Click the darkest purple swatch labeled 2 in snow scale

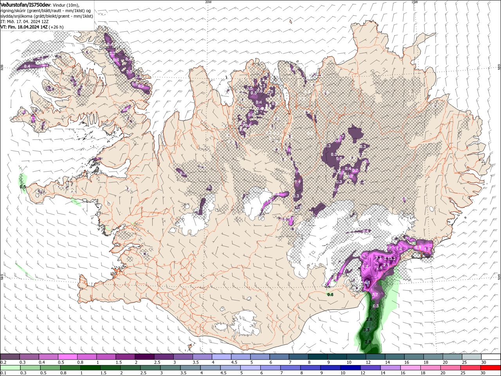pyautogui.click(x=144, y=357)
